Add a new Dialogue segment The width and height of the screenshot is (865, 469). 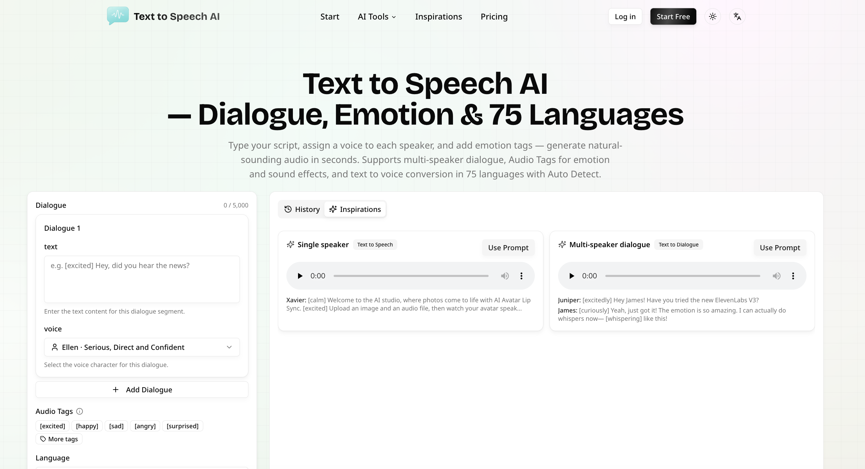[x=142, y=390]
